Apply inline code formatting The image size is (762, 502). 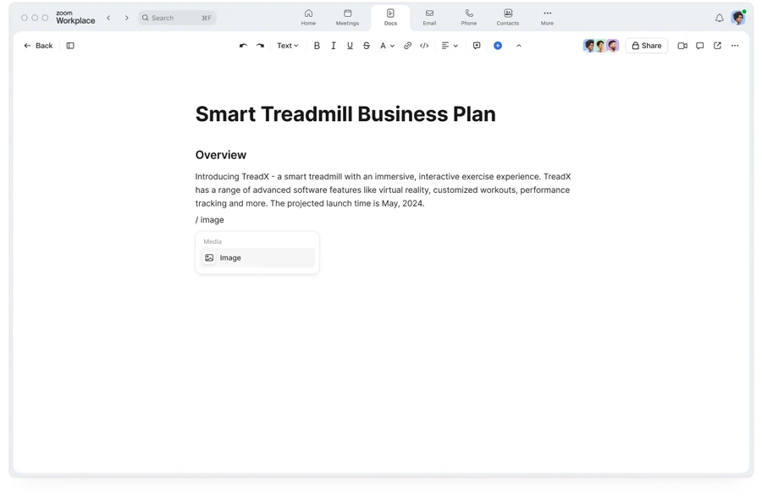tap(424, 46)
